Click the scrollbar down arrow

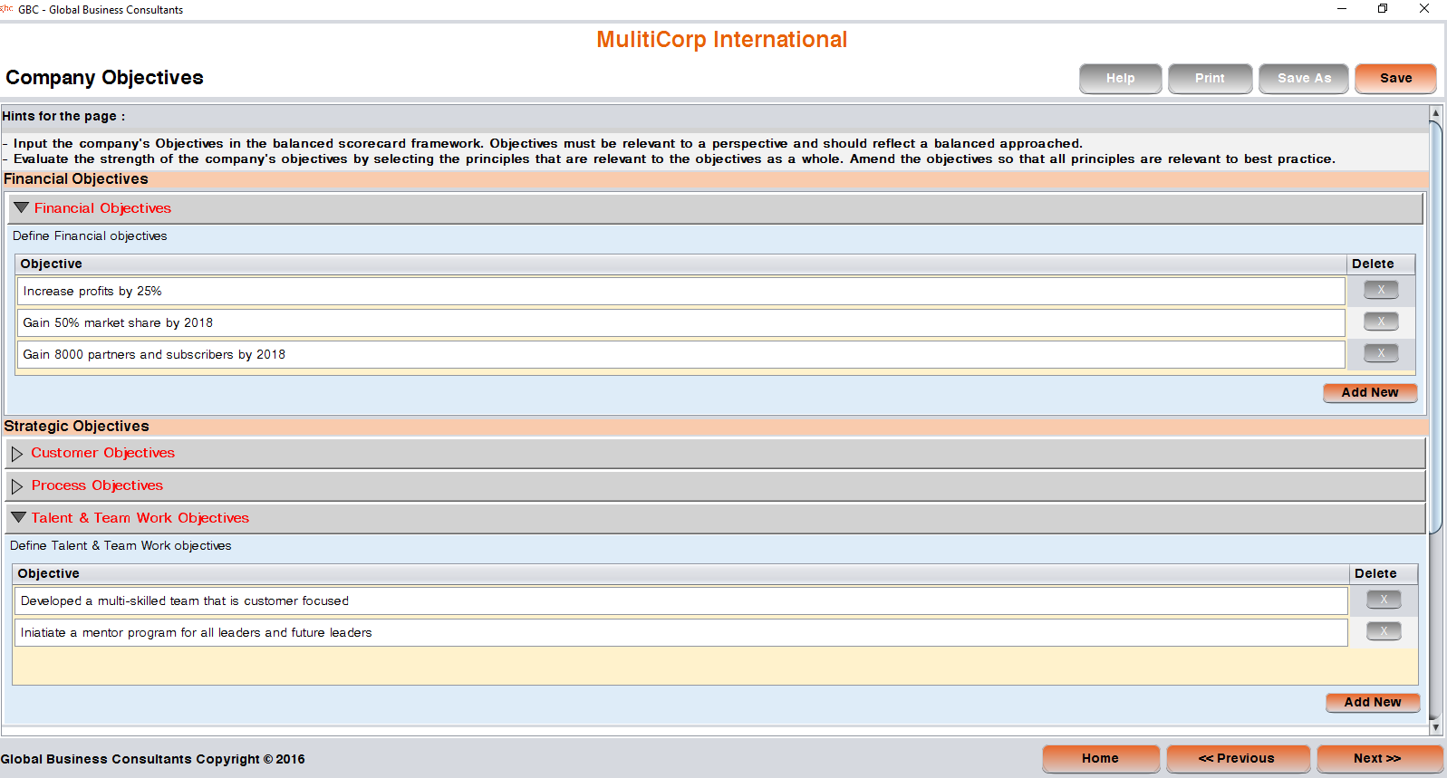coord(1435,727)
